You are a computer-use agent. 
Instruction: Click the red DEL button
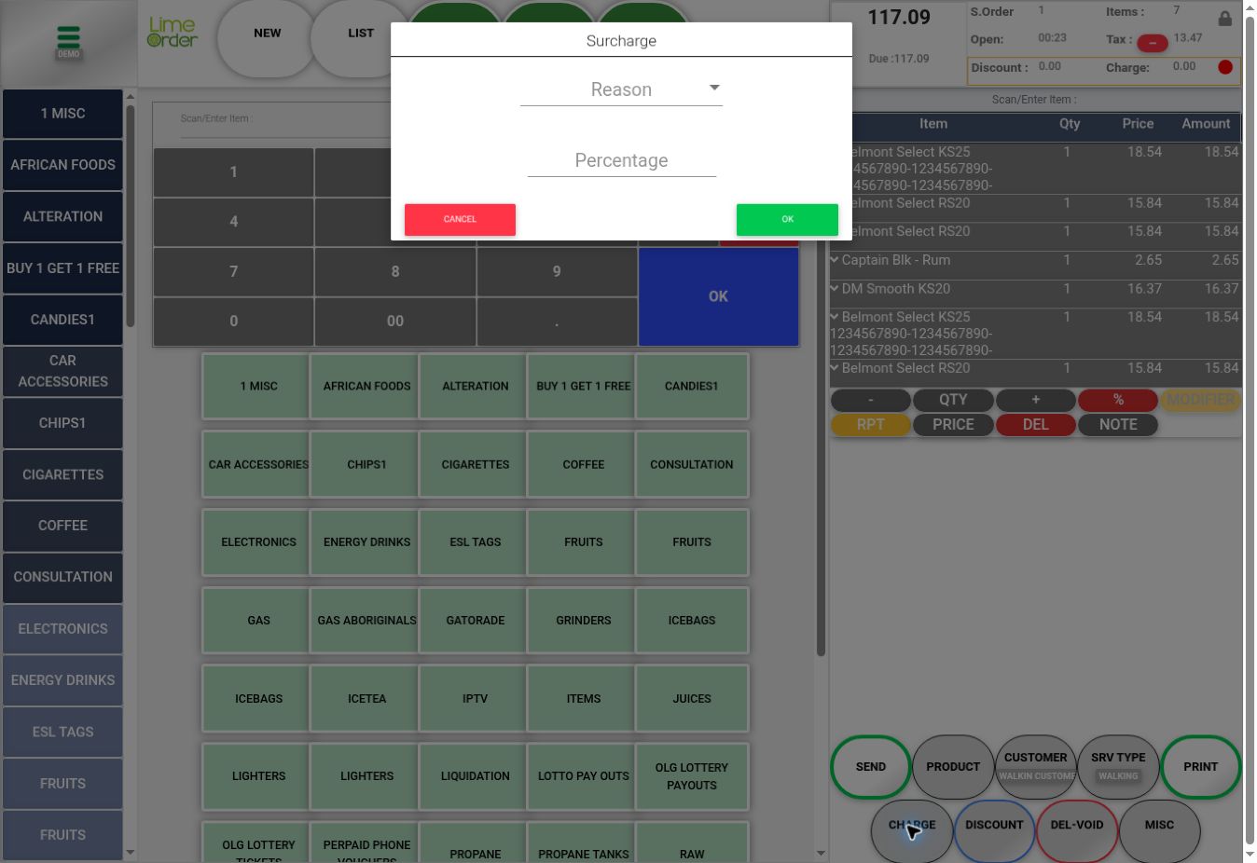pos(1035,425)
